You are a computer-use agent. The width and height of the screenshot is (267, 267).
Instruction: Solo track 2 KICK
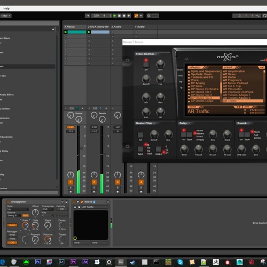click(94, 187)
